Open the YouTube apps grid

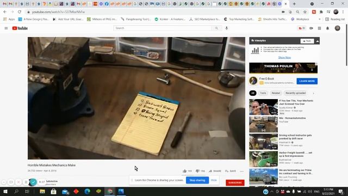point(319,28)
